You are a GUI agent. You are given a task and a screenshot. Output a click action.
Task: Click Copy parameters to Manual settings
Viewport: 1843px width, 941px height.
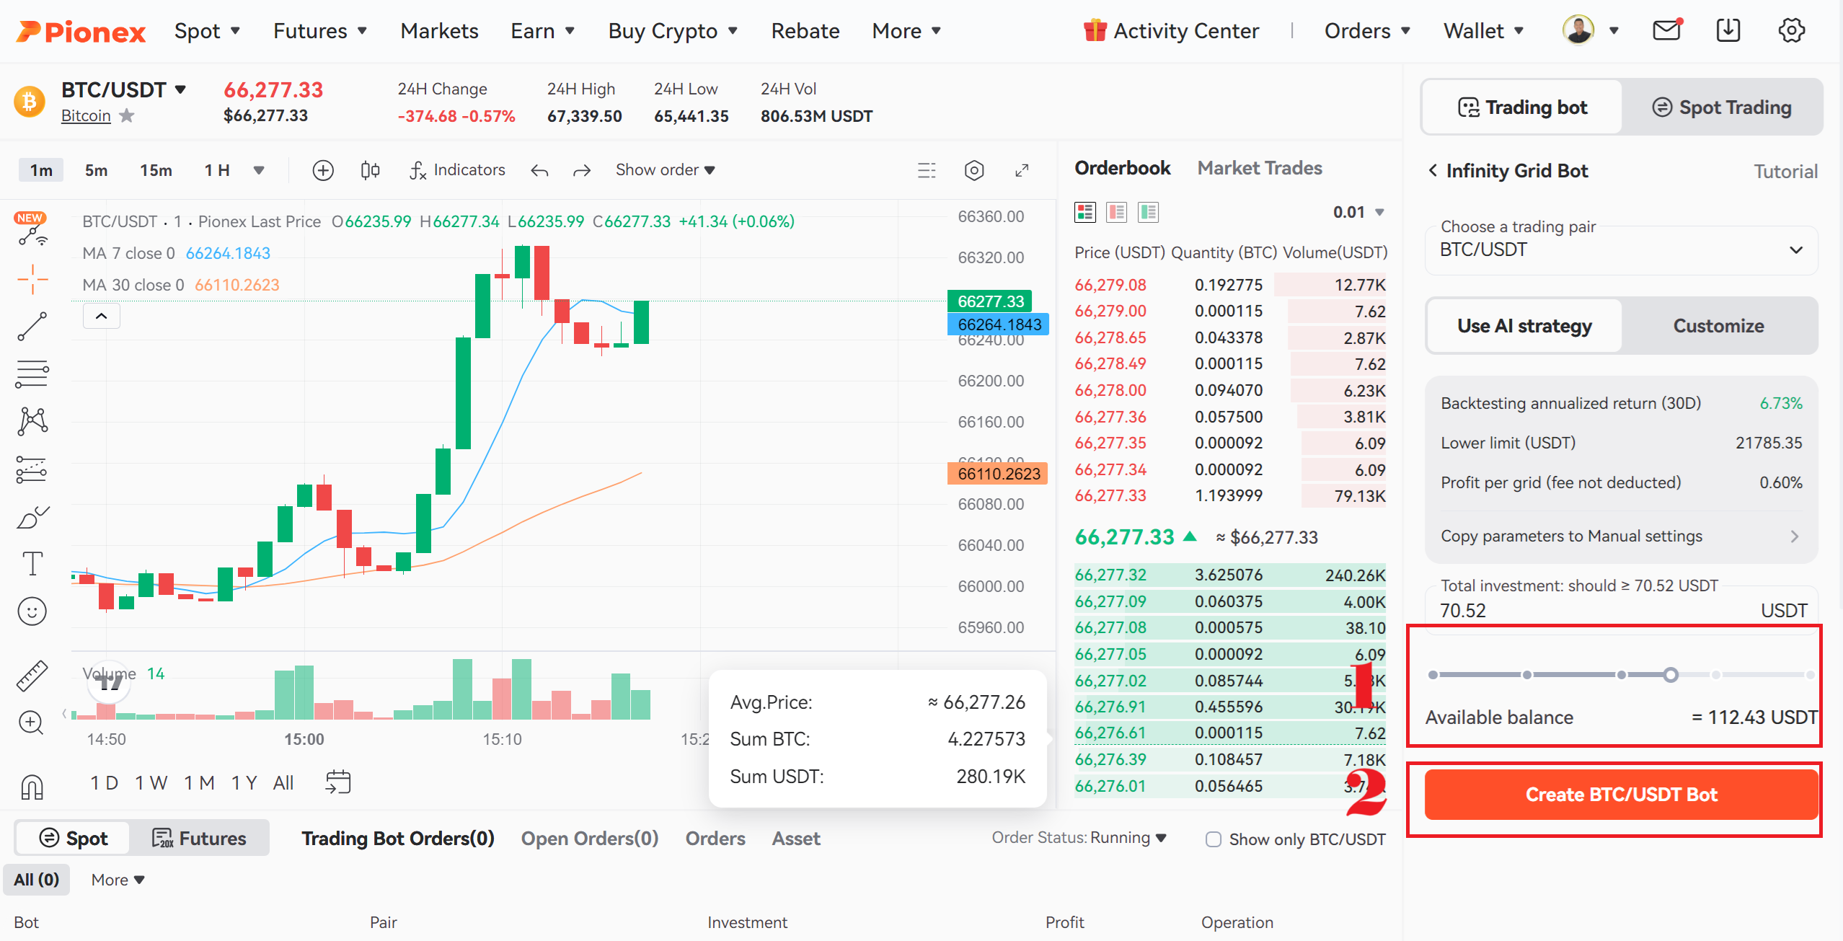(1621, 536)
